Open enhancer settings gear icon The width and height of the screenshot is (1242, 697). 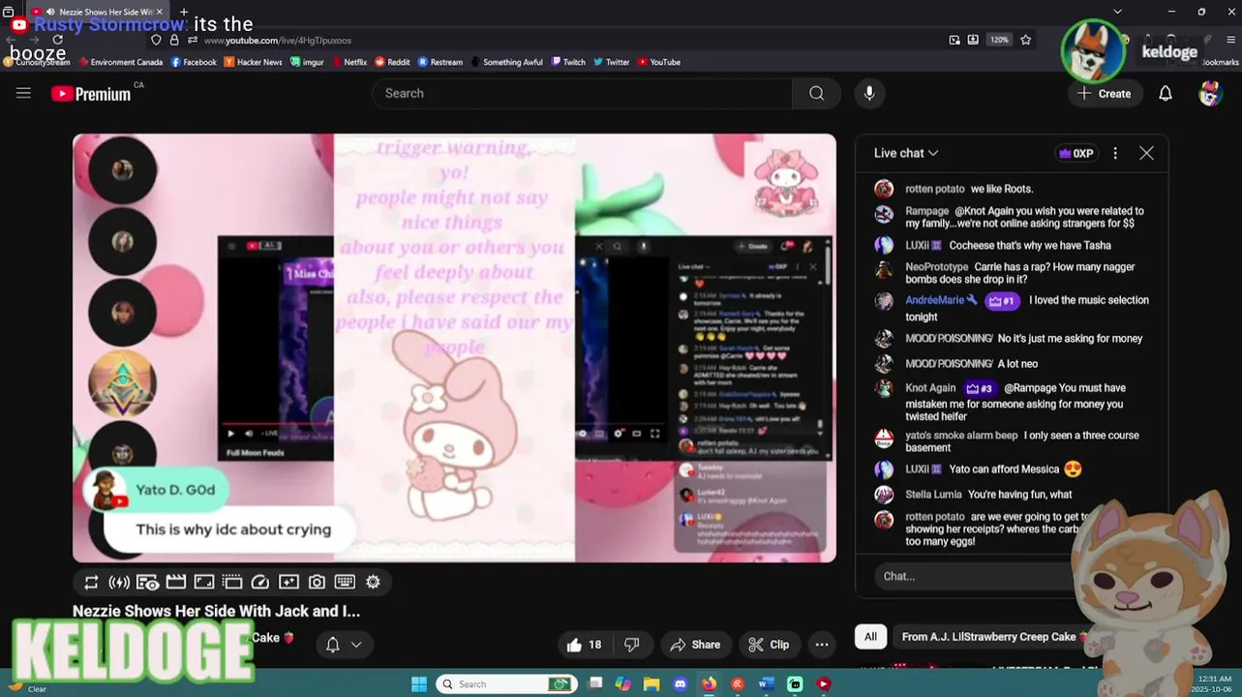point(373,582)
